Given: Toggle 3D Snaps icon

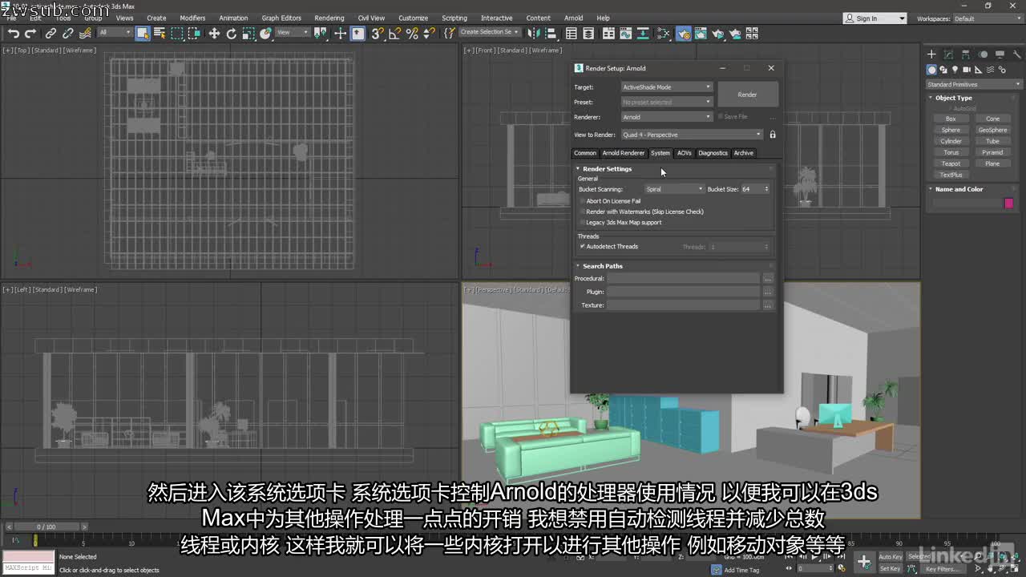Looking at the screenshot, I should tap(378, 33).
